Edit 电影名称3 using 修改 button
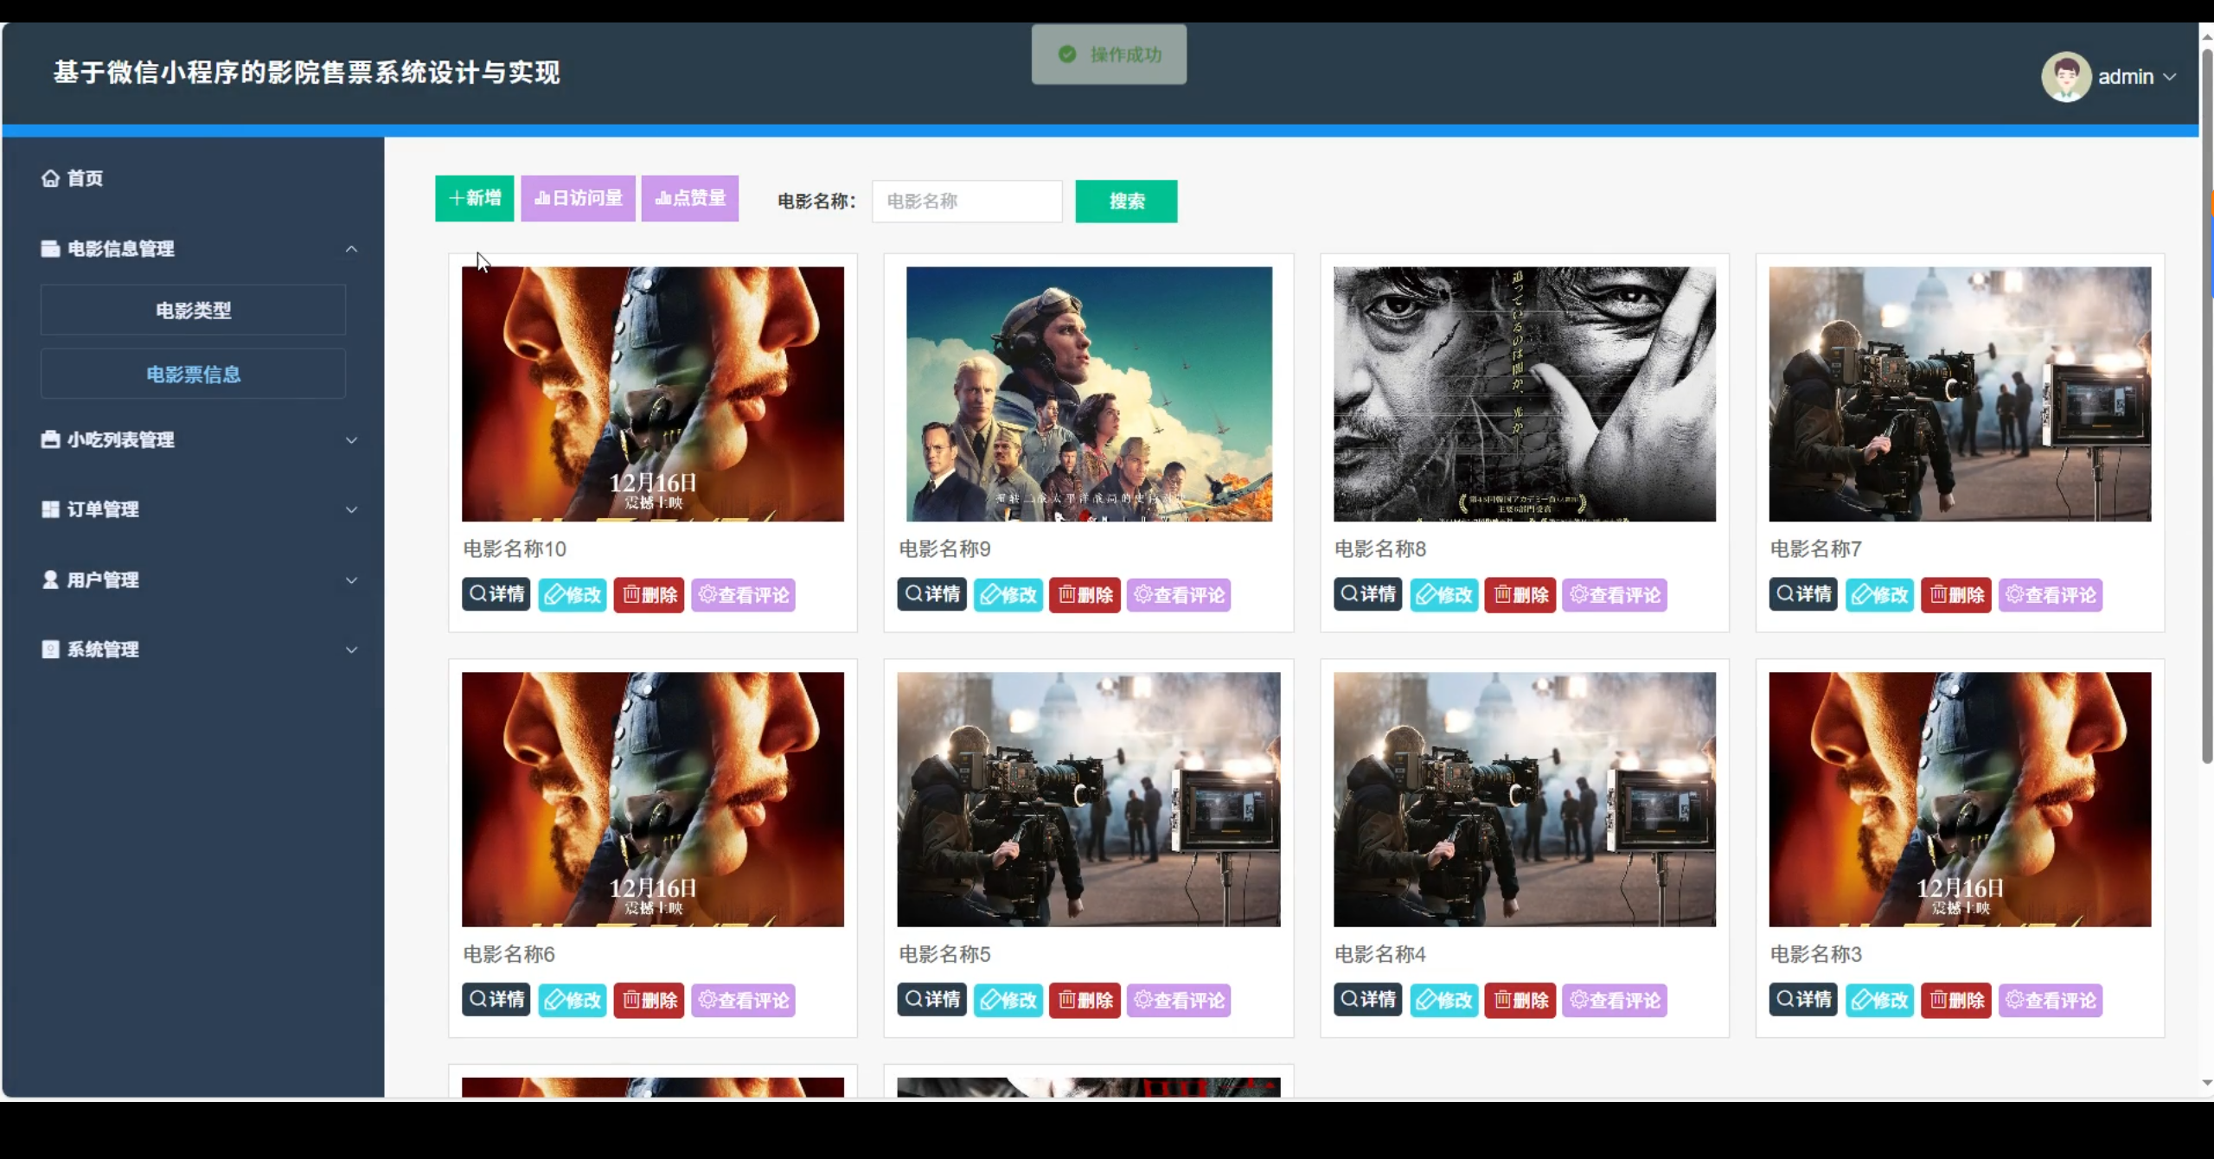 pyautogui.click(x=1878, y=1000)
